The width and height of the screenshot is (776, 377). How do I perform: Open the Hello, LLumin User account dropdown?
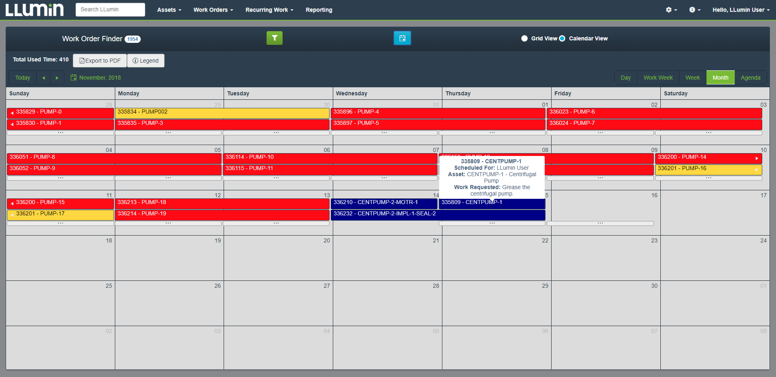[x=740, y=10]
